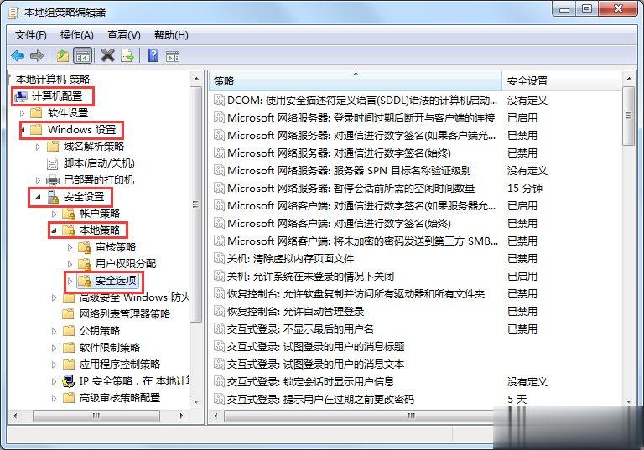644x450 pixels.
Task: Expand the 域名解析策略 tree node
Action: pos(39,147)
